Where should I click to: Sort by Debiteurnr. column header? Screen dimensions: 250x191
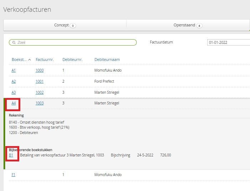point(72,60)
